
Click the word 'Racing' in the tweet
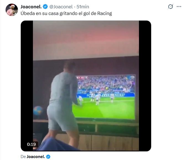point(105,13)
